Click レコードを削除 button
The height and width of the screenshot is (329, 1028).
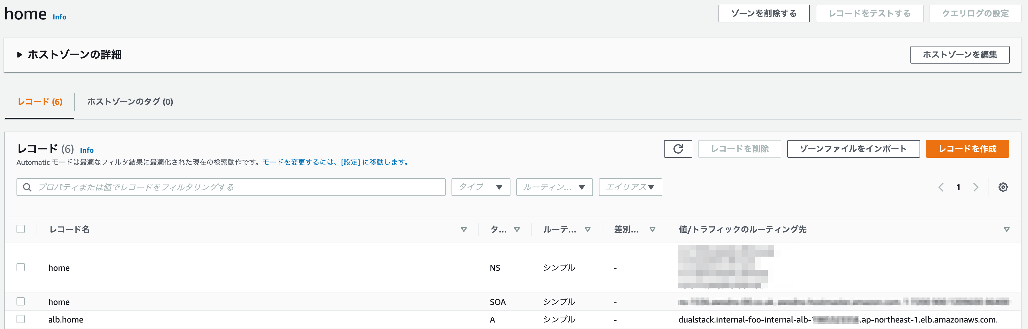point(739,149)
